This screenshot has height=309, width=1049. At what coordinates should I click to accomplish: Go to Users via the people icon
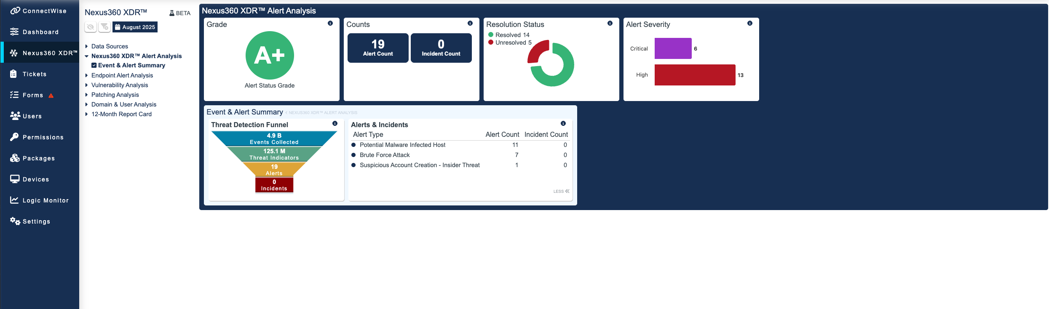coord(15,116)
